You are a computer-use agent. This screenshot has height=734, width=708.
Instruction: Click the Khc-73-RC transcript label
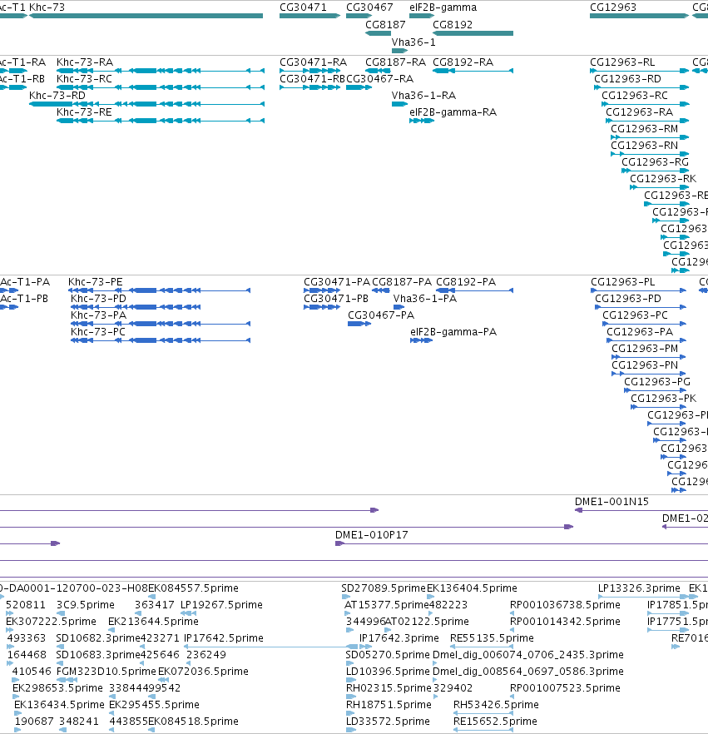tap(84, 78)
